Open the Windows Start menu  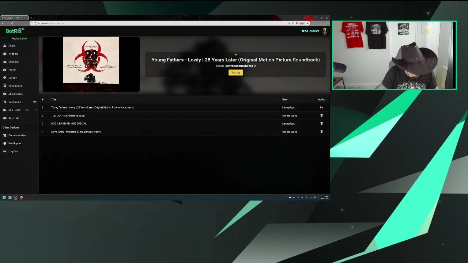4,198
